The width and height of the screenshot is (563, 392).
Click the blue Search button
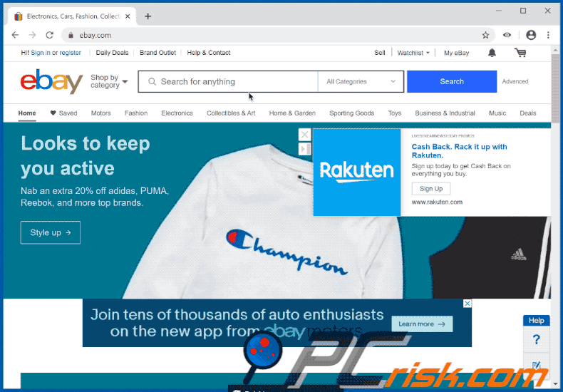pos(452,81)
